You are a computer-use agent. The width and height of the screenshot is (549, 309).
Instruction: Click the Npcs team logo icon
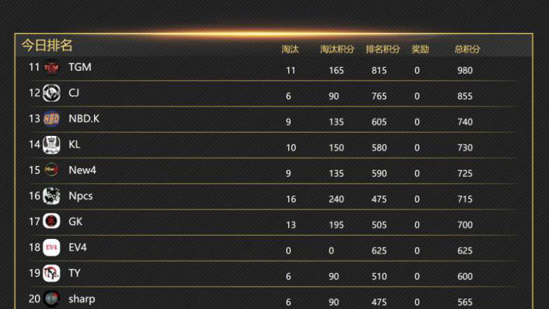tap(51, 196)
